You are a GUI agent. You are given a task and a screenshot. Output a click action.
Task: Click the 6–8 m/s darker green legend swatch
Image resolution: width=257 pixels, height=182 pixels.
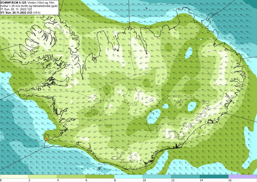100,177
